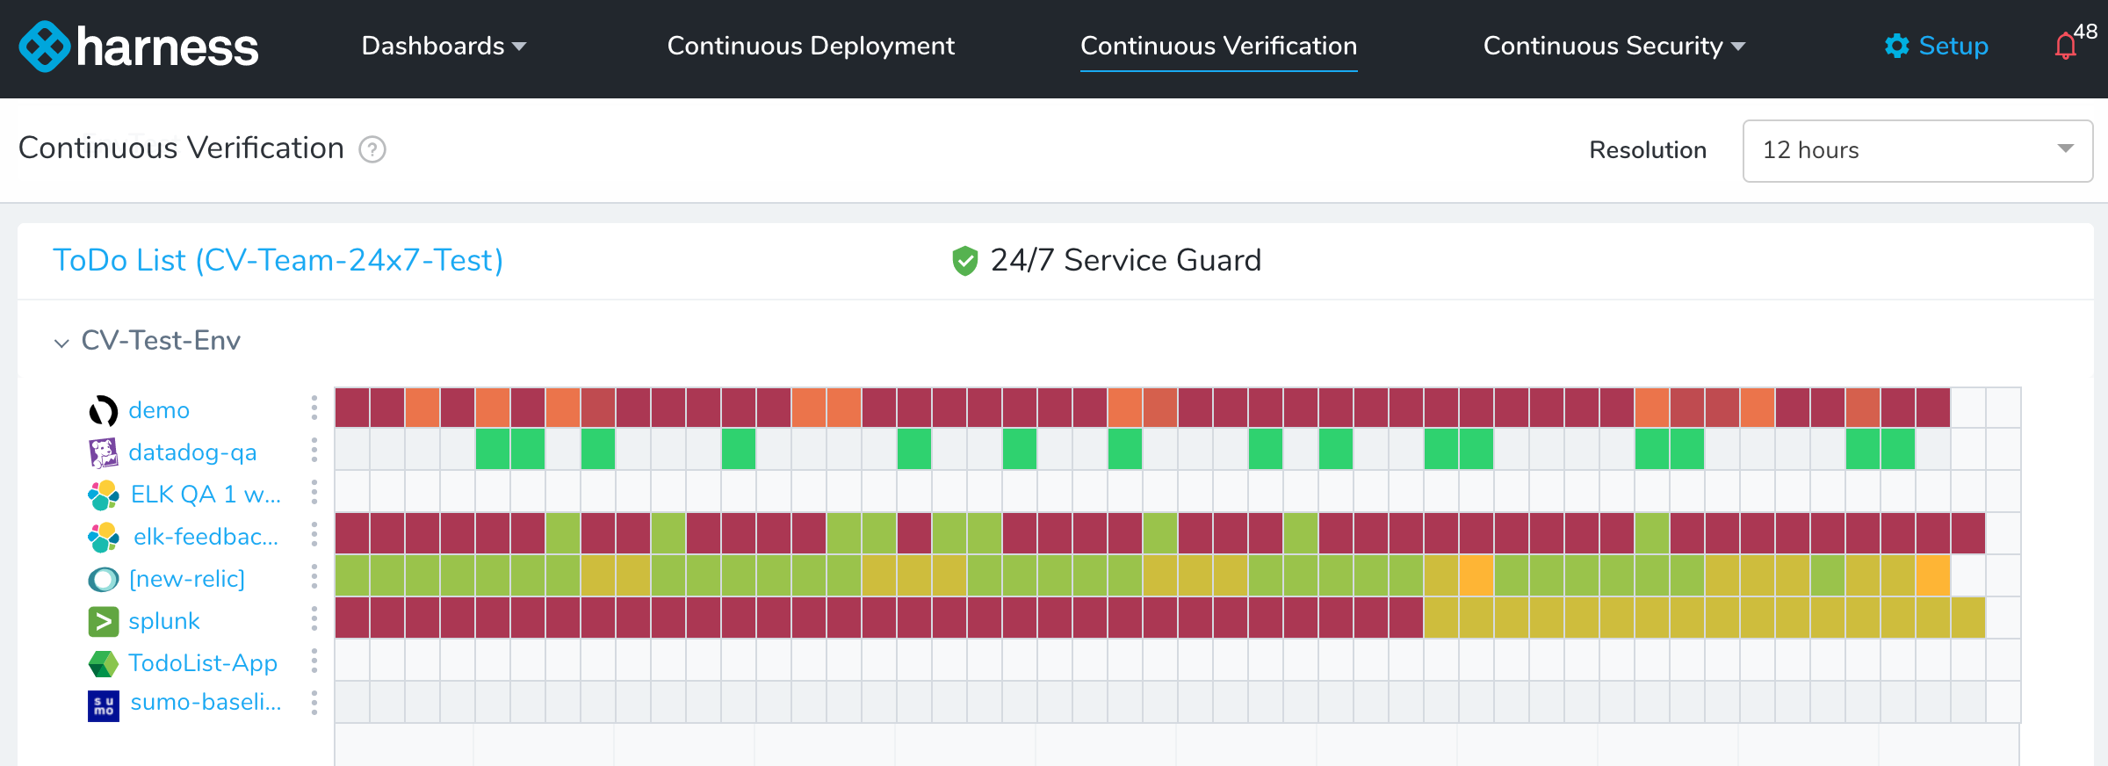Viewport: 2108px width, 766px height.
Task: Open the Continuous Security dropdown menu
Action: (1614, 46)
